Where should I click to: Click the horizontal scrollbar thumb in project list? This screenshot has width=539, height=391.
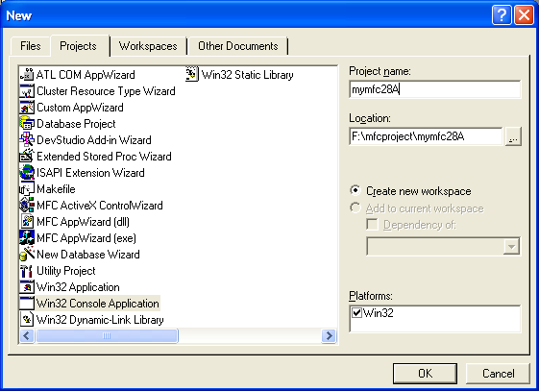click(108, 335)
